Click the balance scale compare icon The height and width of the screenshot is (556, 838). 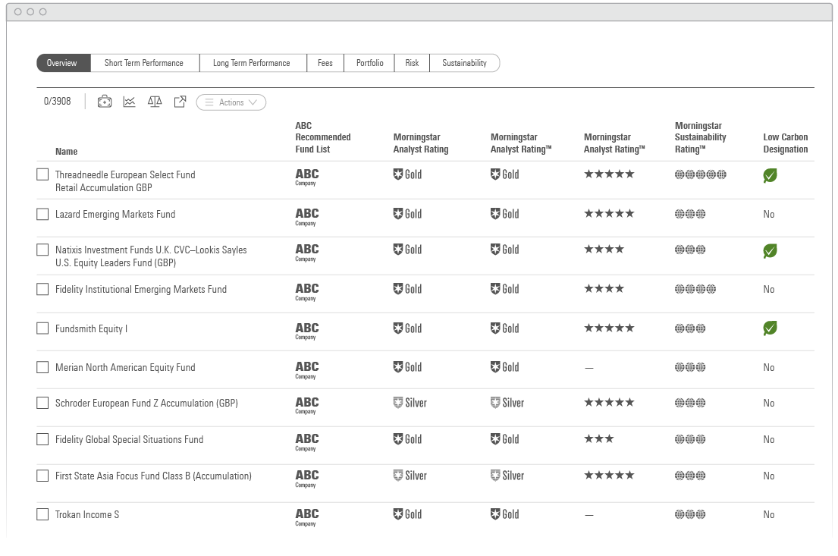pyautogui.click(x=155, y=102)
